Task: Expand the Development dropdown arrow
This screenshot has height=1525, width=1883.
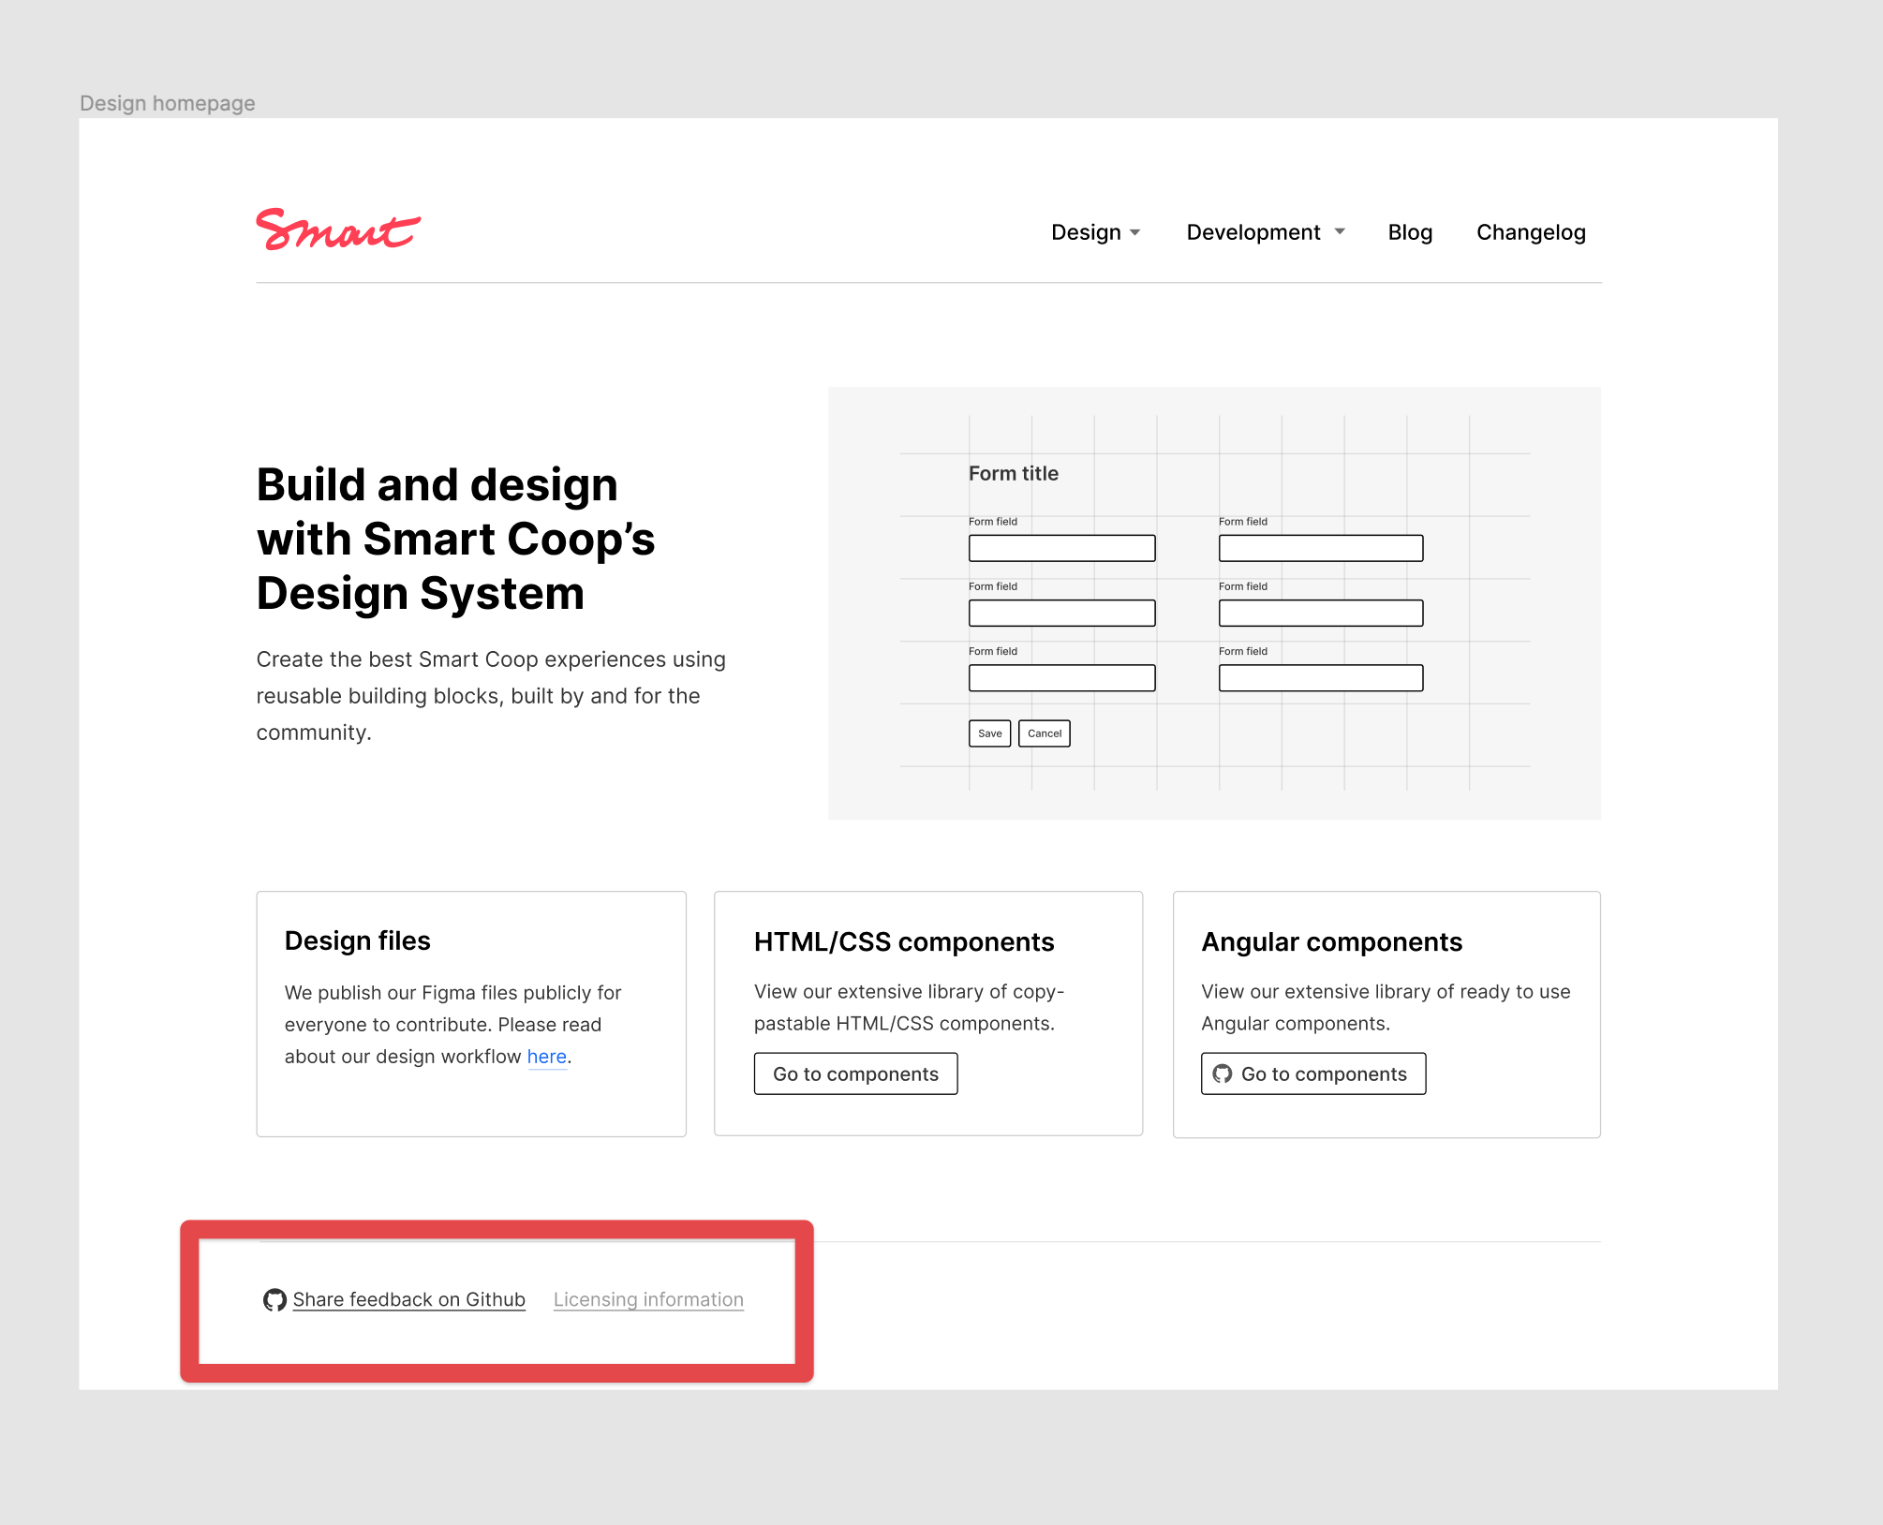Action: coord(1340,231)
